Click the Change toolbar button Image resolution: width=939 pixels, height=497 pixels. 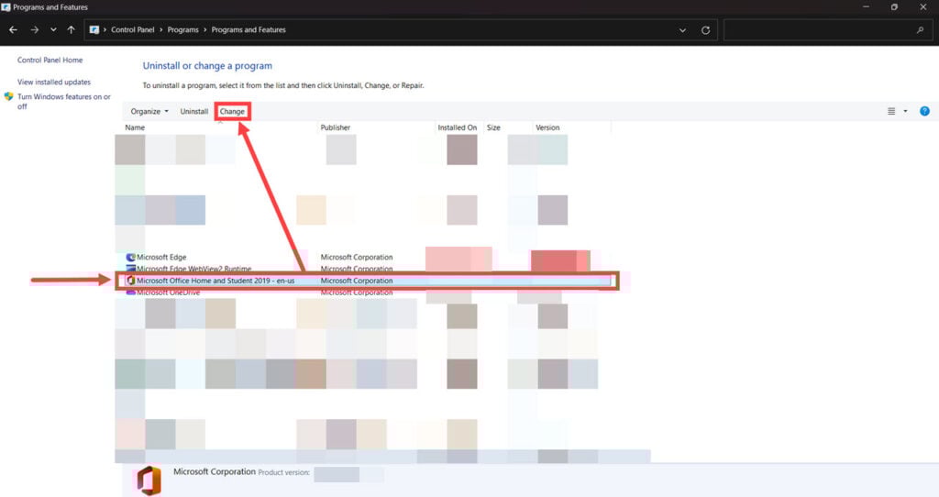(x=232, y=111)
